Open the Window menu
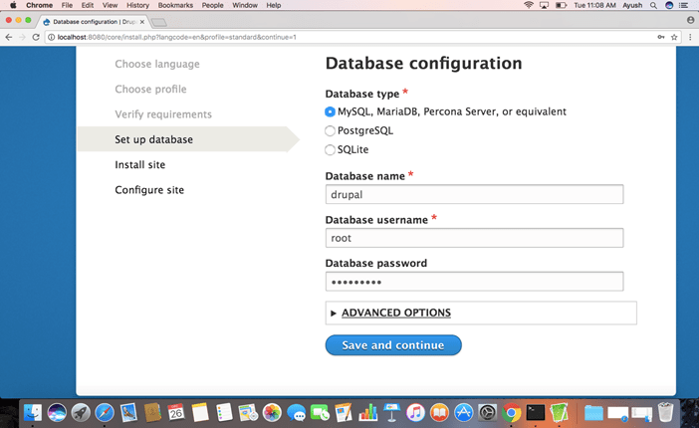This screenshot has height=428, width=699. pyautogui.click(x=245, y=5)
